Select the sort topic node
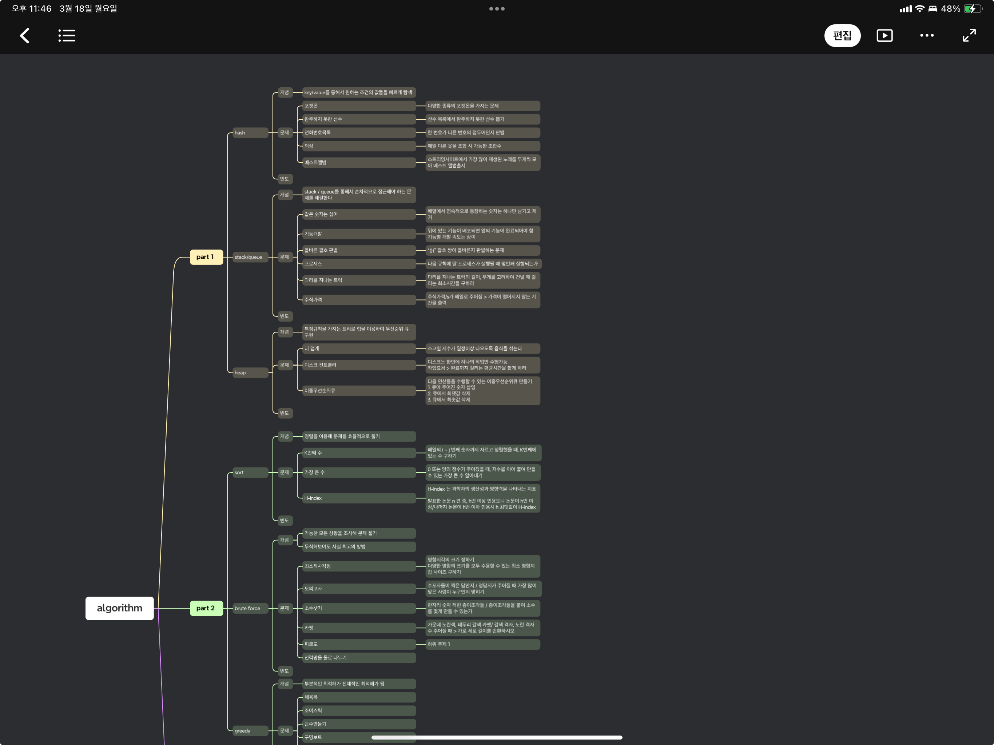The height and width of the screenshot is (745, 994). [x=250, y=472]
